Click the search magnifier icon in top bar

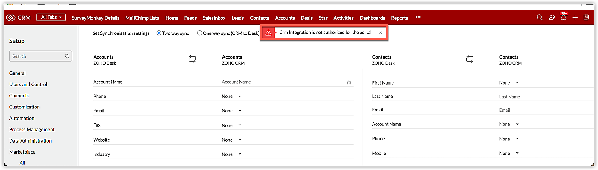(x=539, y=17)
